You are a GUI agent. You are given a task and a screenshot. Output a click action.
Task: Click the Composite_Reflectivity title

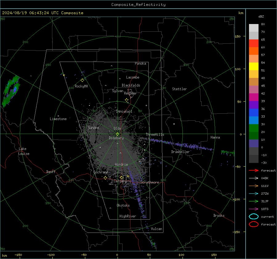tap(138, 5)
